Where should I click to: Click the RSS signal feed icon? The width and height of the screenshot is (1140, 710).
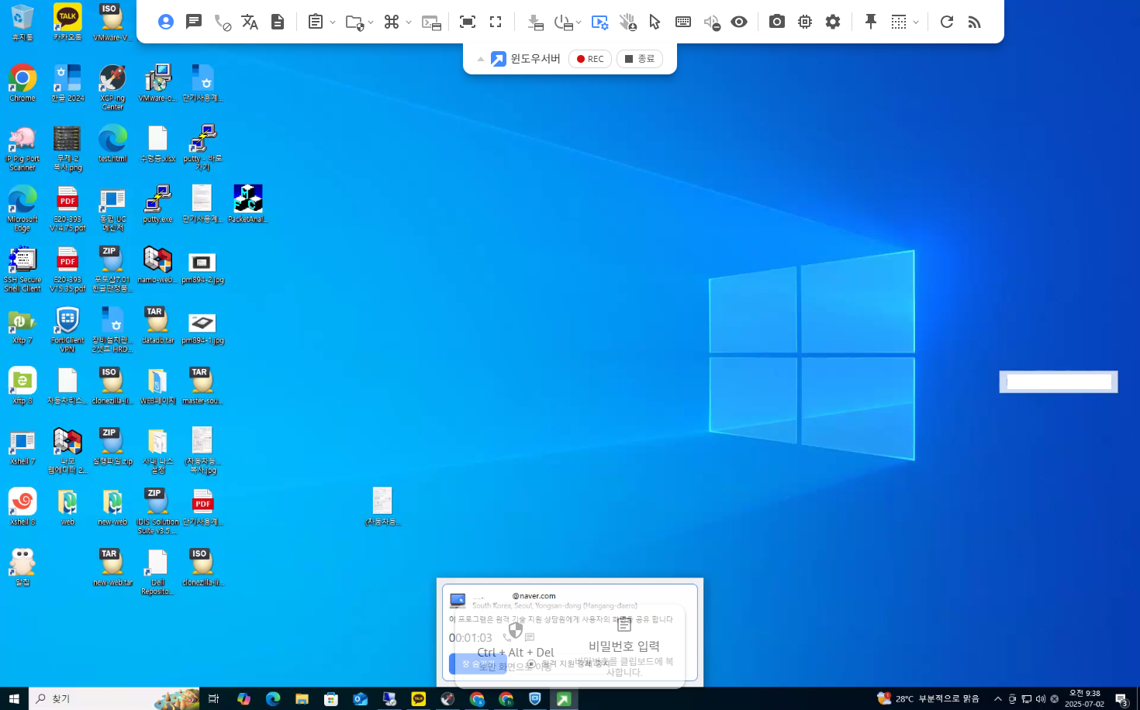(974, 22)
